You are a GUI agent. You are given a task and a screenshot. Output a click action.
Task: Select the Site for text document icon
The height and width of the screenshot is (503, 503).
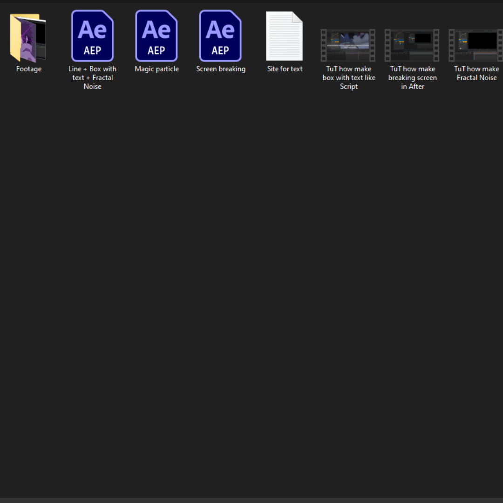[284, 36]
